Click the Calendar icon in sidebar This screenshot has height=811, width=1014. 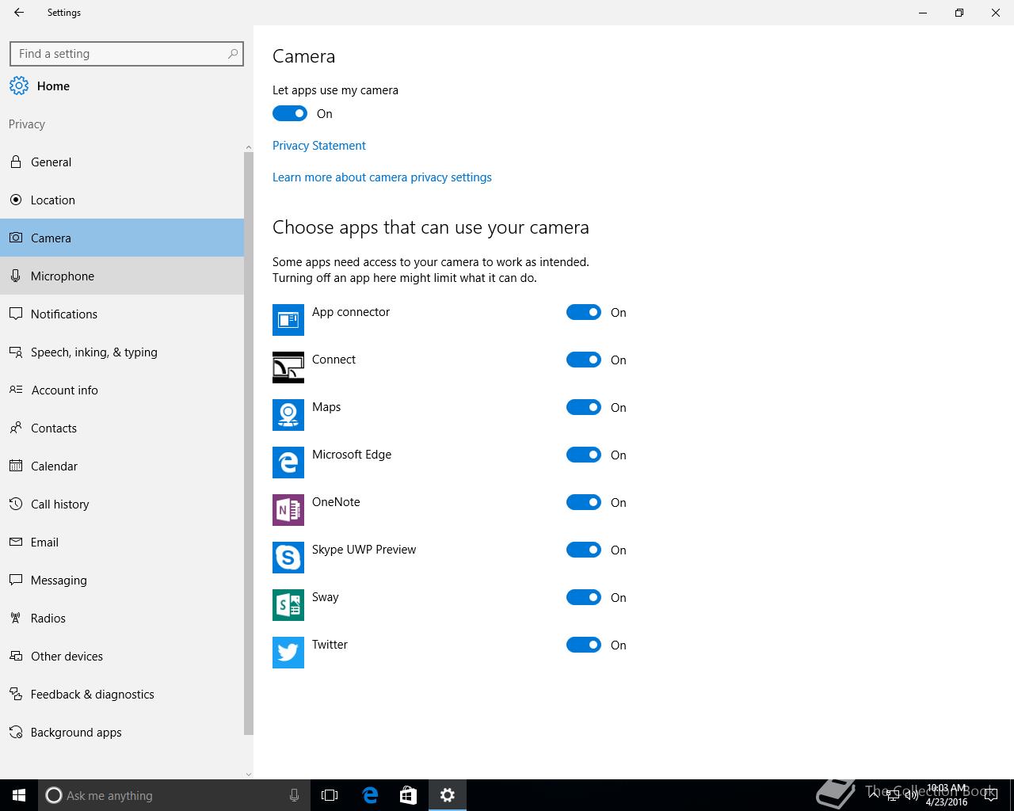tap(16, 466)
